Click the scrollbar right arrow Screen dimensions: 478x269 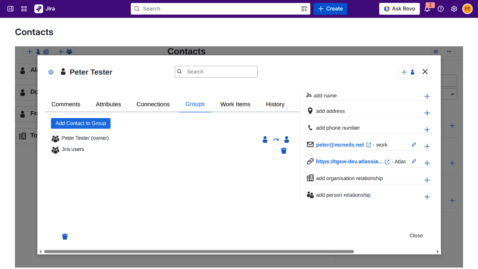point(438,252)
